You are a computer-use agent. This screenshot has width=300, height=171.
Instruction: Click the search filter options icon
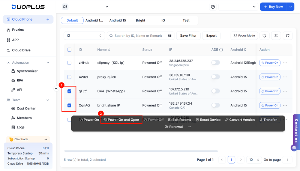pyautogui.click(x=170, y=36)
